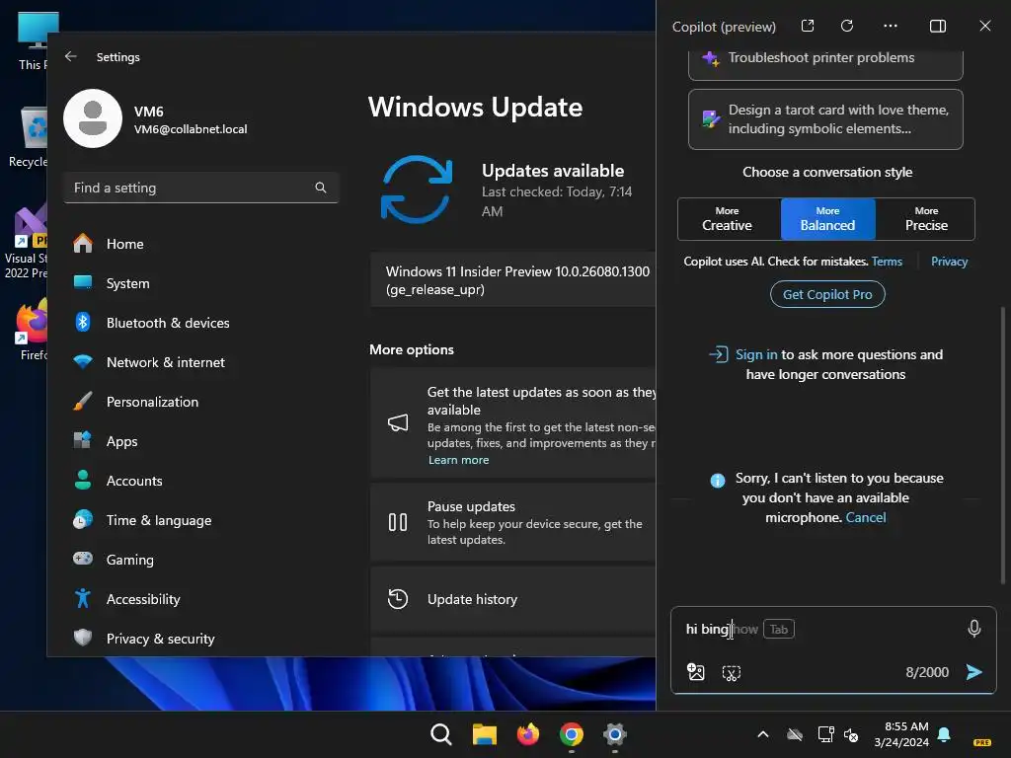Image resolution: width=1011 pixels, height=758 pixels.
Task: Accept the Tab autocomplete suggestion chip
Action: coord(779,629)
